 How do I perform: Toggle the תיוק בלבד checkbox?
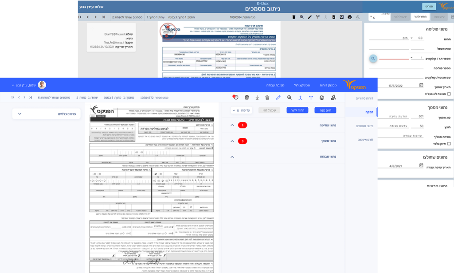449,144
